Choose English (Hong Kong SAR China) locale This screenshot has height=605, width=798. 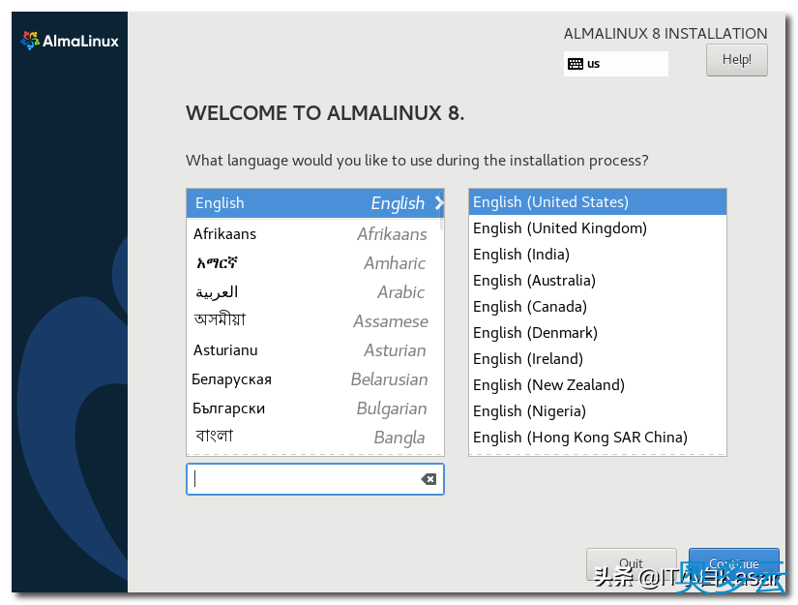point(577,437)
